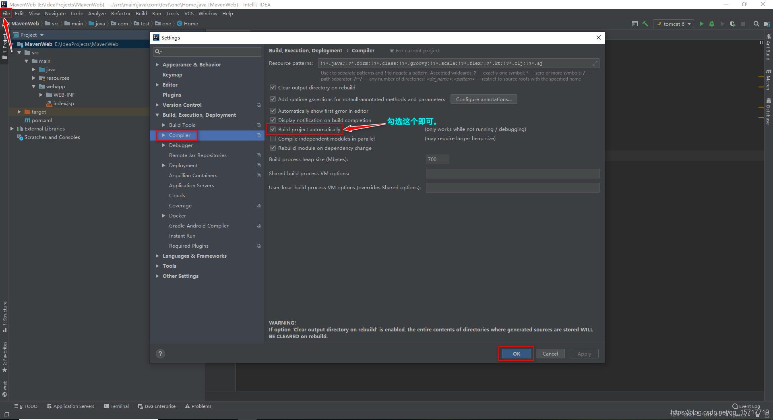Click the index.jsp file icon

tap(49, 103)
